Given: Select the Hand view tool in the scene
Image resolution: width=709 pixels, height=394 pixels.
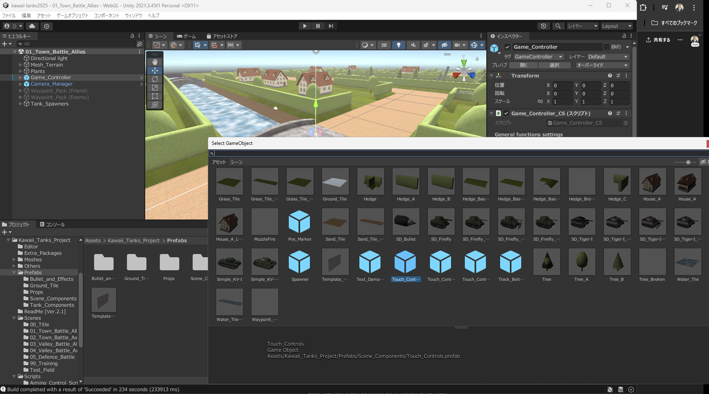Looking at the screenshot, I should [155, 62].
